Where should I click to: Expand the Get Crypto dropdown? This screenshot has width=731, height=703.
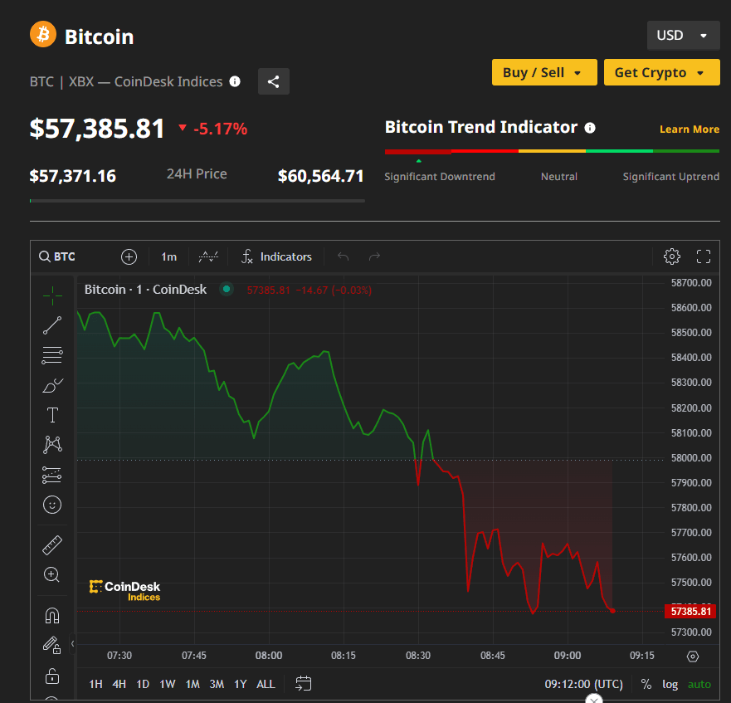pyautogui.click(x=661, y=72)
